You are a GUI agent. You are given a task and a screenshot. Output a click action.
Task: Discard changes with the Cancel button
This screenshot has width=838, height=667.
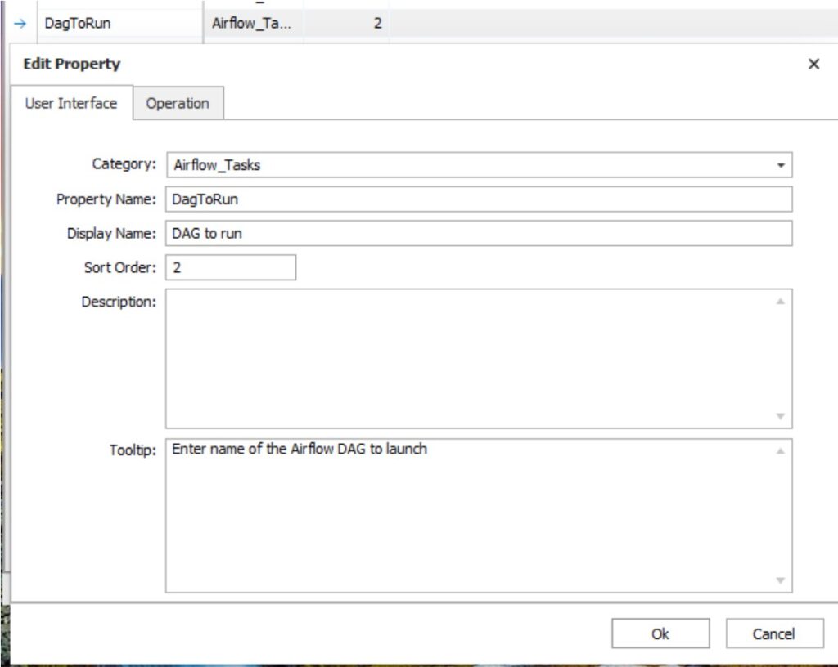click(773, 633)
